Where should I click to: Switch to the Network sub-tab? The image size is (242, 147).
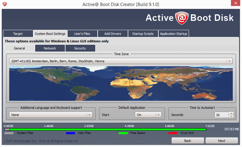click(50, 48)
